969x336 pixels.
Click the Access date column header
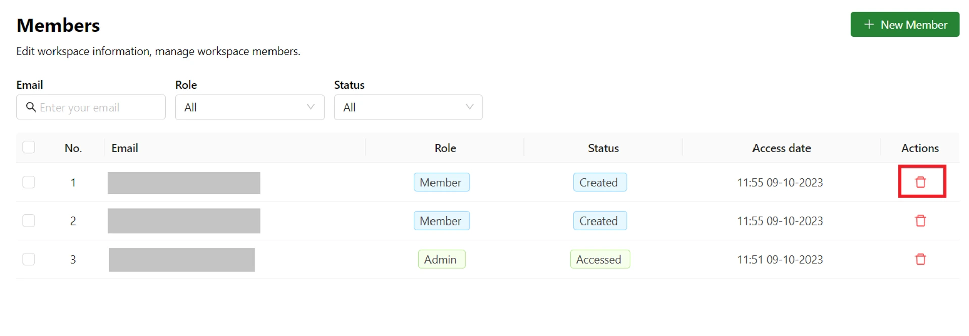point(781,148)
